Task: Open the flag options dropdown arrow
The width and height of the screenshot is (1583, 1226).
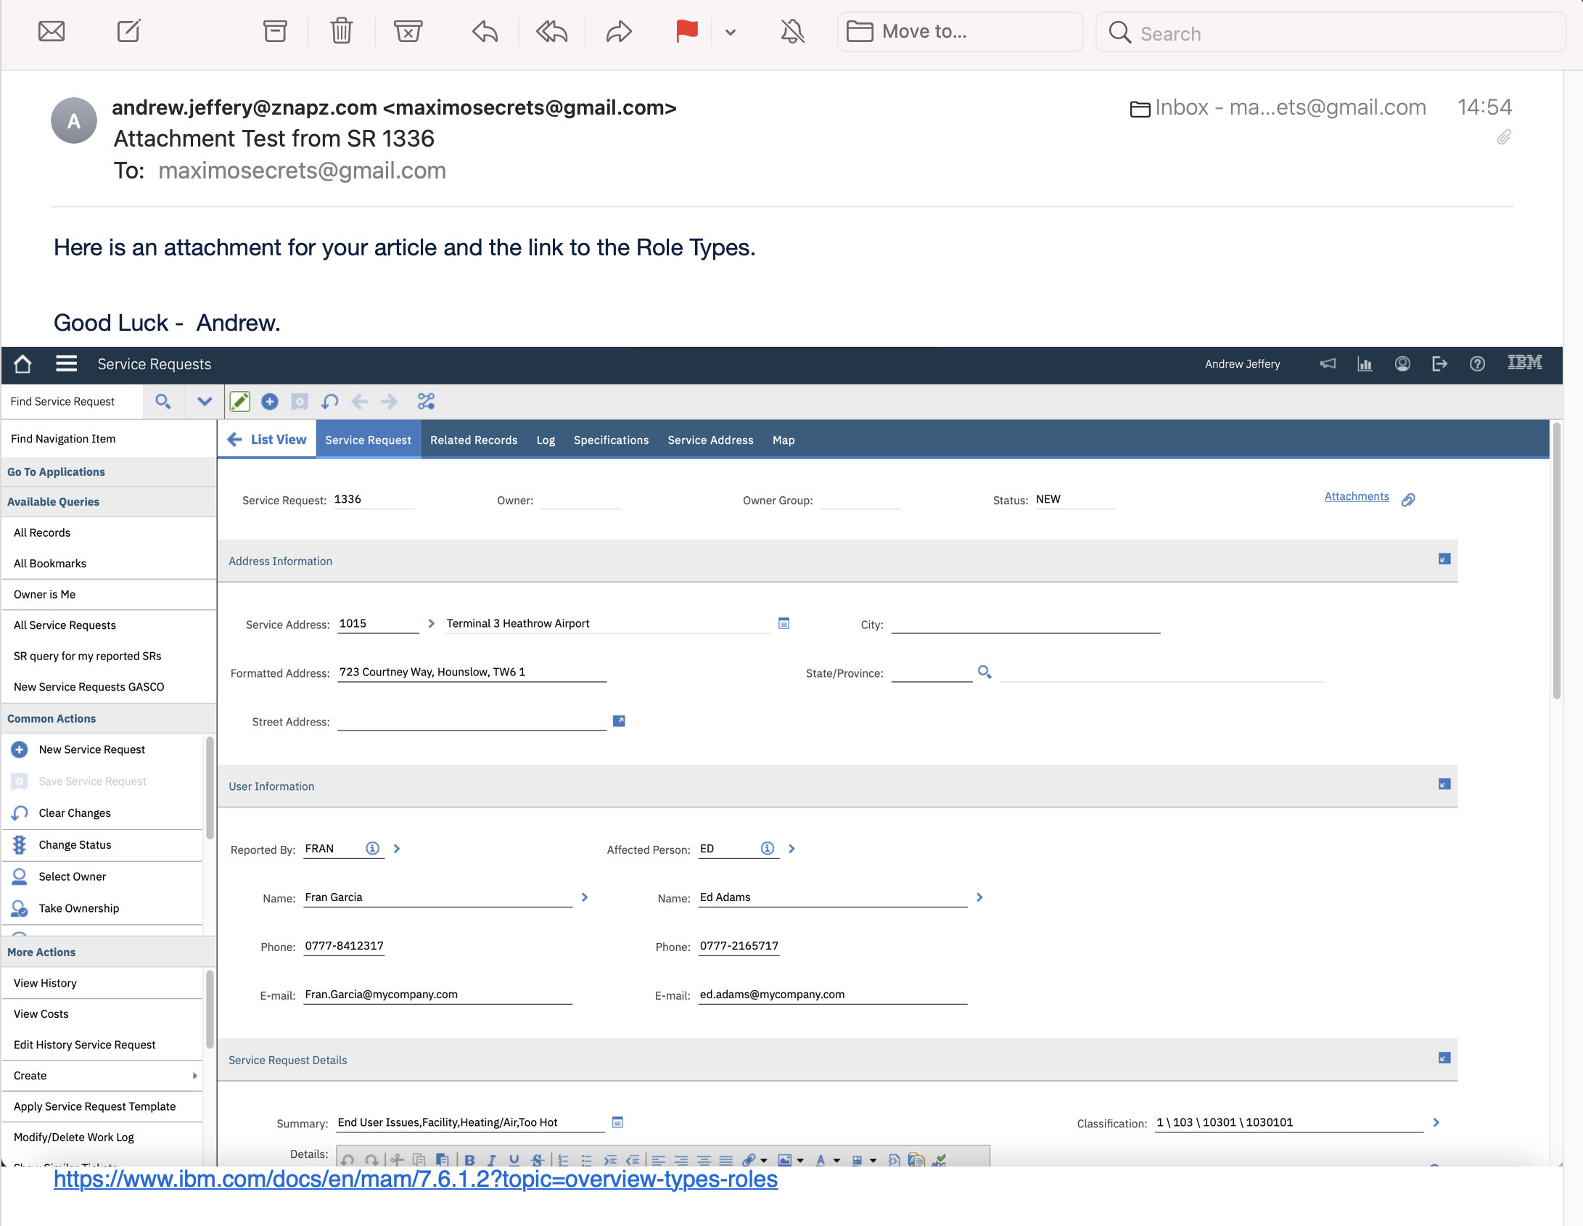Action: pyautogui.click(x=731, y=32)
